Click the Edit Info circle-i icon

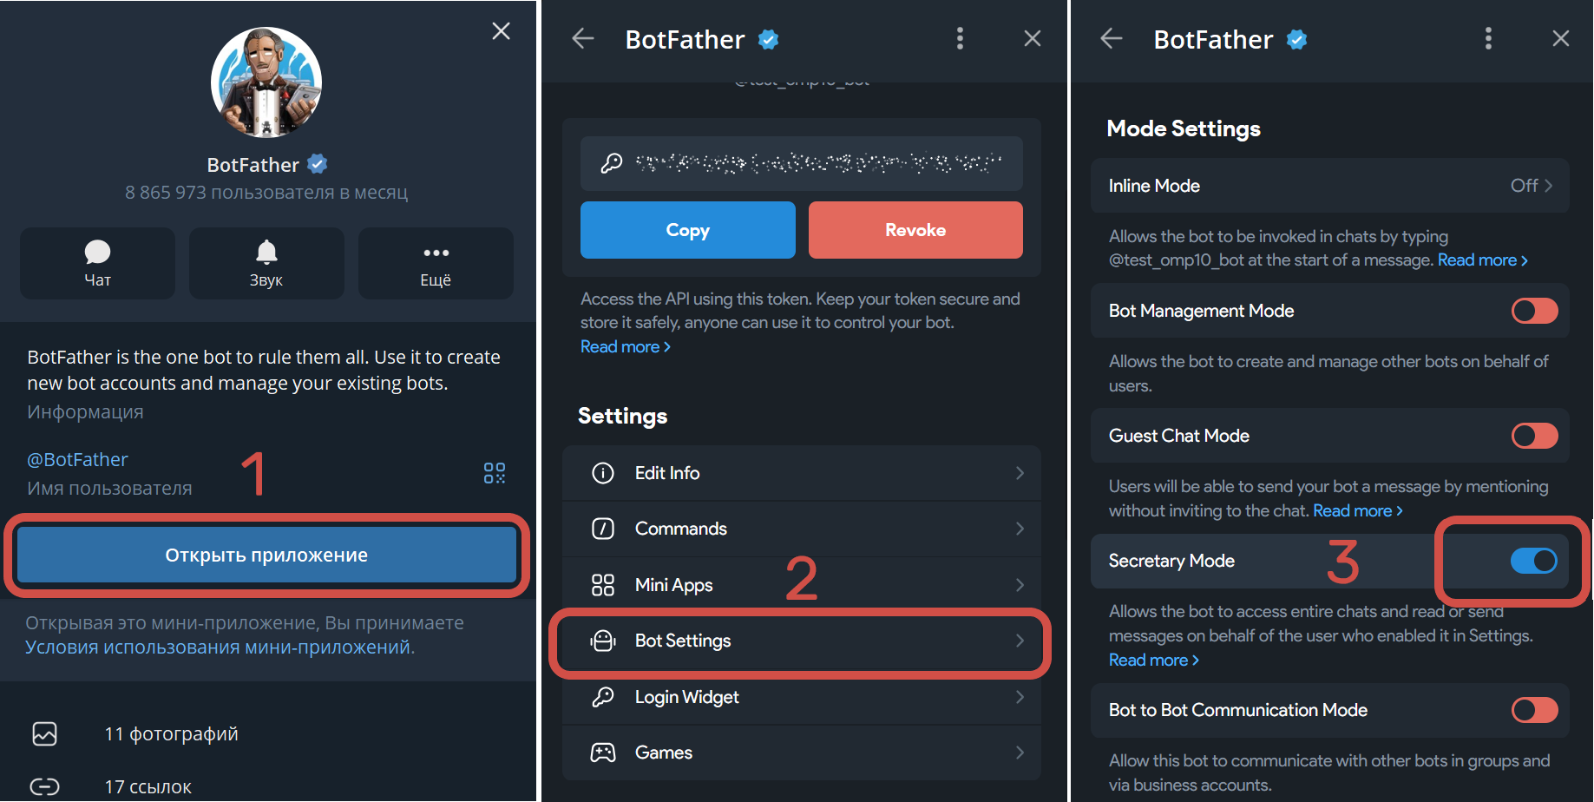click(603, 473)
